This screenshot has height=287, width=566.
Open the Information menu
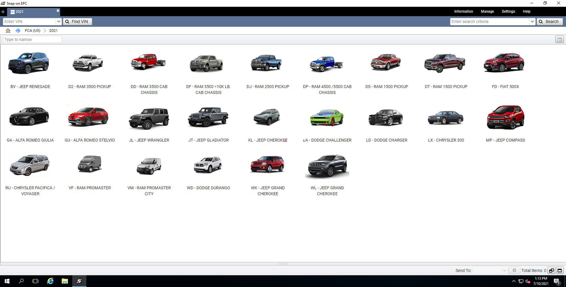click(x=463, y=12)
